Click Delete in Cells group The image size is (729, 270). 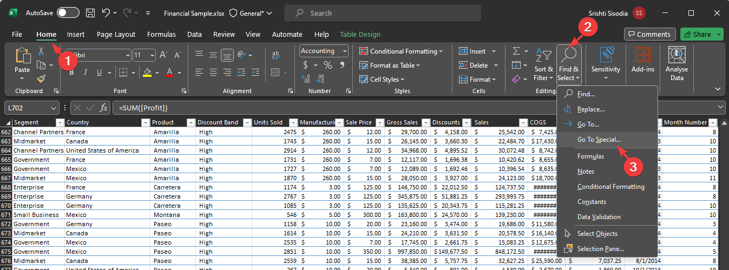pyautogui.click(x=477, y=65)
